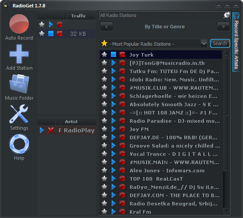Play the Groove Salad station
The width and height of the screenshot is (243, 218).
[x=113, y=145]
